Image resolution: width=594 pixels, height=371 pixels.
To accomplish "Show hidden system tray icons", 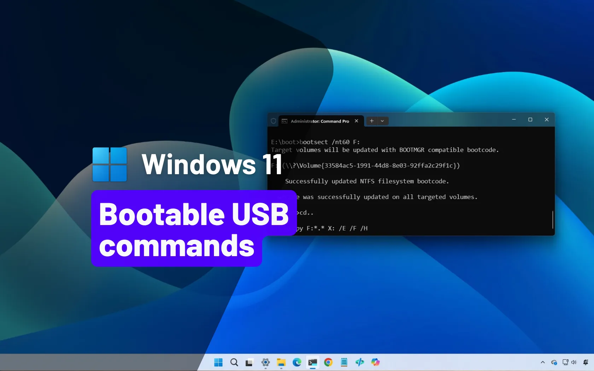I will tap(543, 362).
